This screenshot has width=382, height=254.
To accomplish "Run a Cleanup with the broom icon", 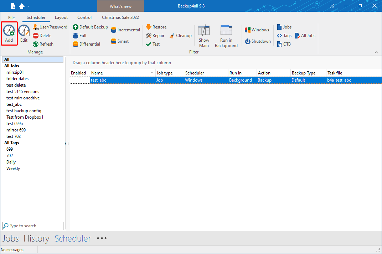I will tap(180, 35).
